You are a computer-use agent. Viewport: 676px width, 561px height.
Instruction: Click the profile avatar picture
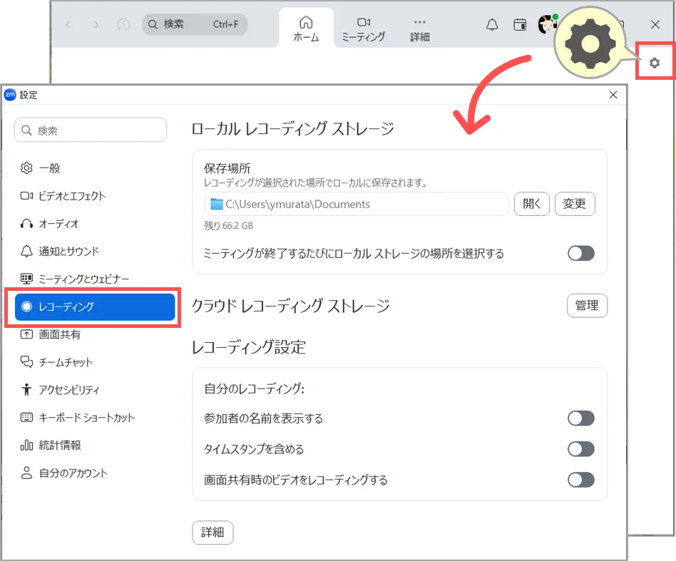pyautogui.click(x=547, y=24)
